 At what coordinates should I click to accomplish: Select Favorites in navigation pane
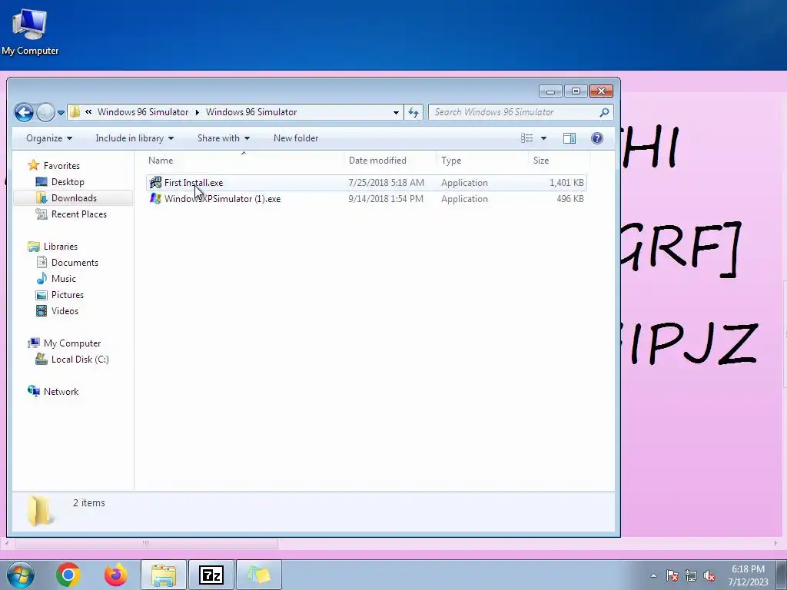(61, 166)
